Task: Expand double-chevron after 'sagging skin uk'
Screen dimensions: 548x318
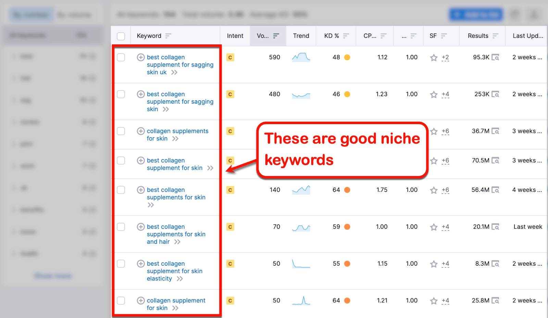Action: coord(174,72)
